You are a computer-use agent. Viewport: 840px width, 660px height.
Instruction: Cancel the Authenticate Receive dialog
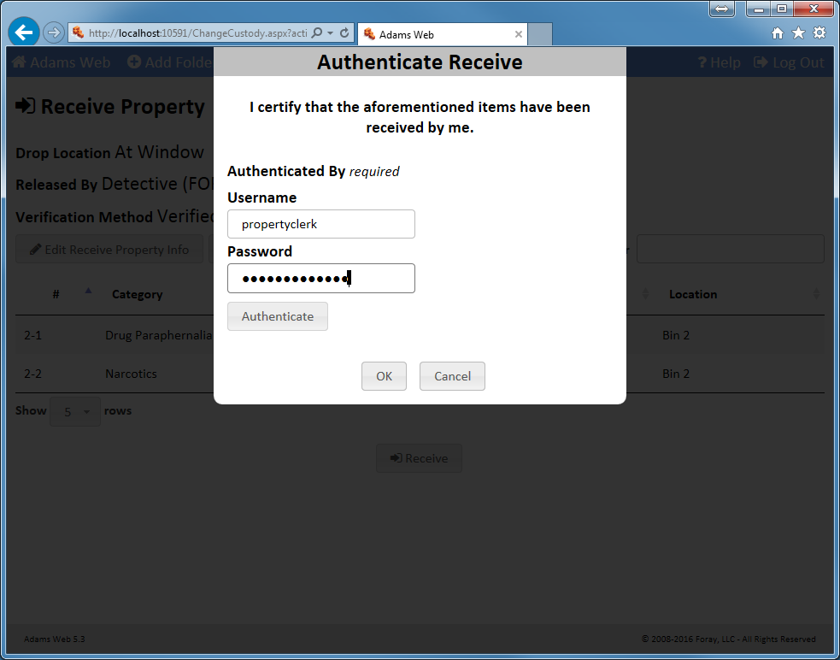click(452, 376)
